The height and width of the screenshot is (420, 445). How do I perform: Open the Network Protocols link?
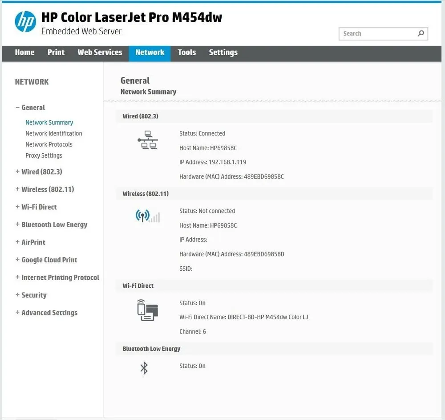click(49, 145)
